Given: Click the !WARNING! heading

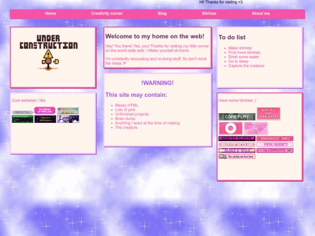Looking at the screenshot, I should click(157, 83).
